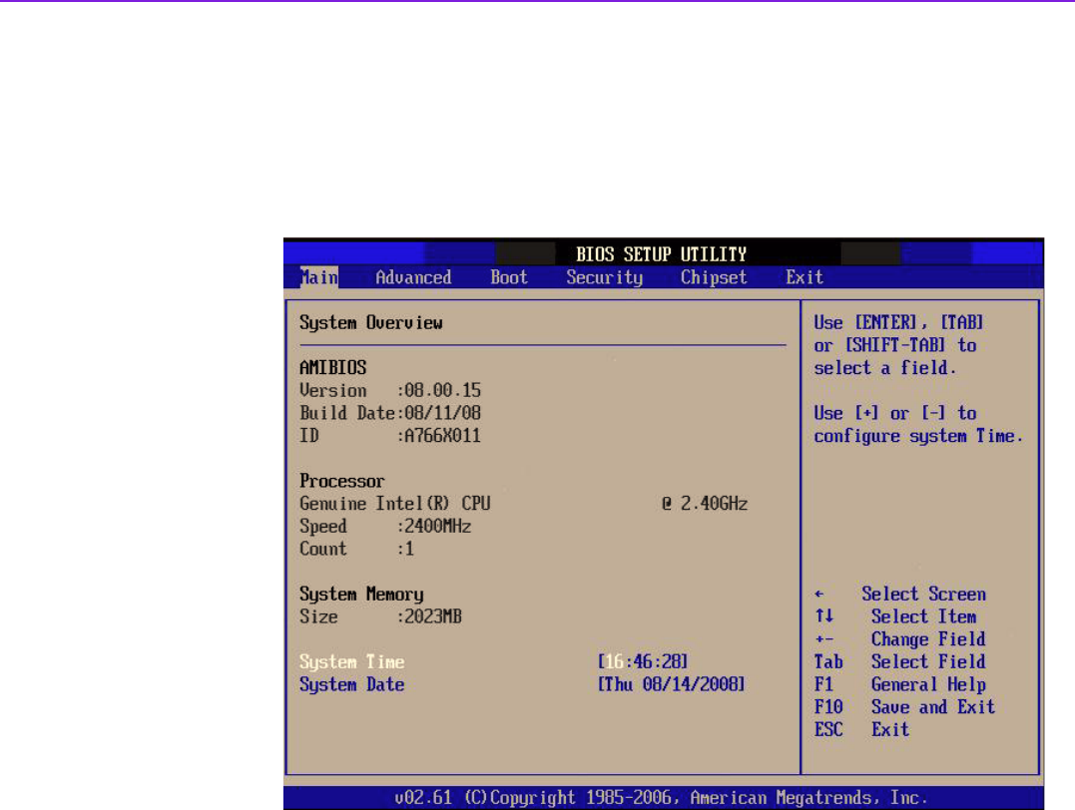Select the Main tab
The height and width of the screenshot is (810, 1075).
319,277
